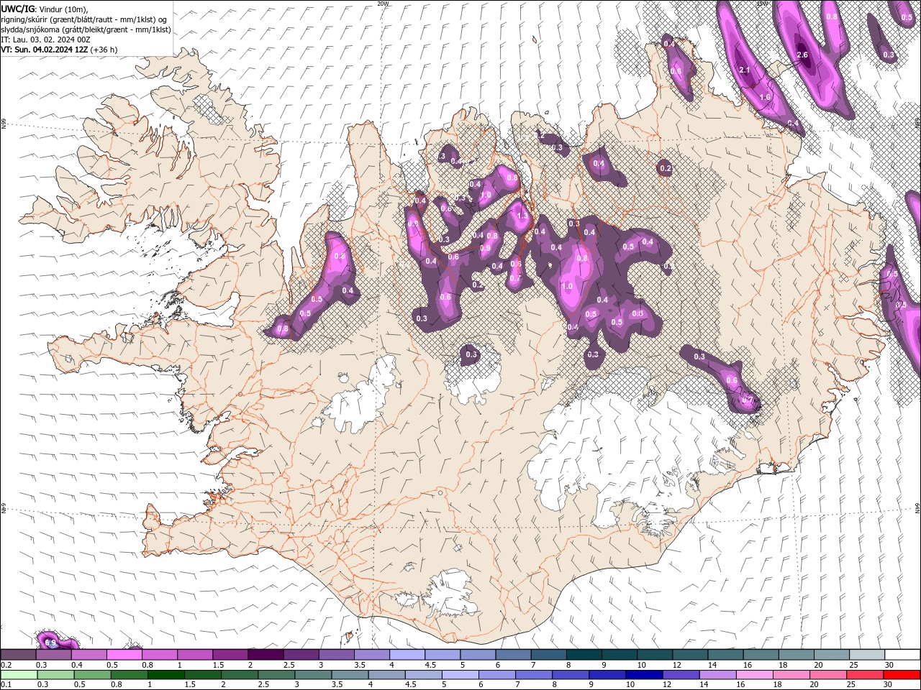
Task: Click top-row legend swatch between 4 and 4.5
Action: pos(407,655)
